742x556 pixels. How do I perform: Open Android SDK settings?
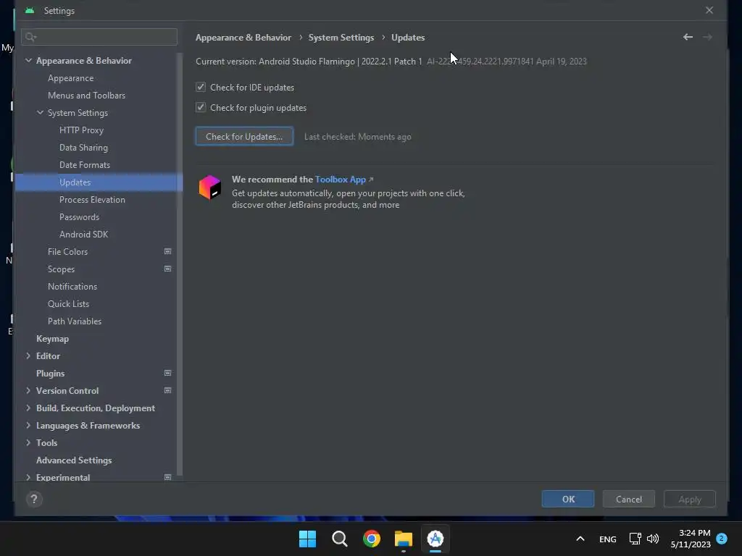tap(84, 235)
